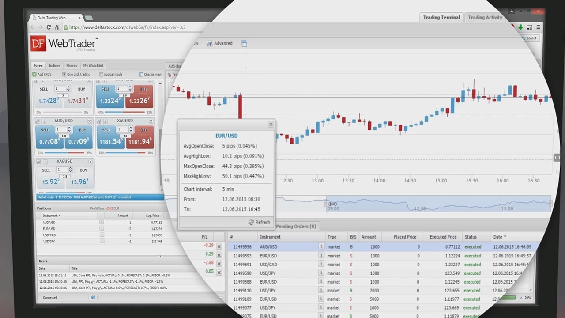This screenshot has width=565, height=318.
Task: Click the browser address bar URL
Action: point(128,27)
